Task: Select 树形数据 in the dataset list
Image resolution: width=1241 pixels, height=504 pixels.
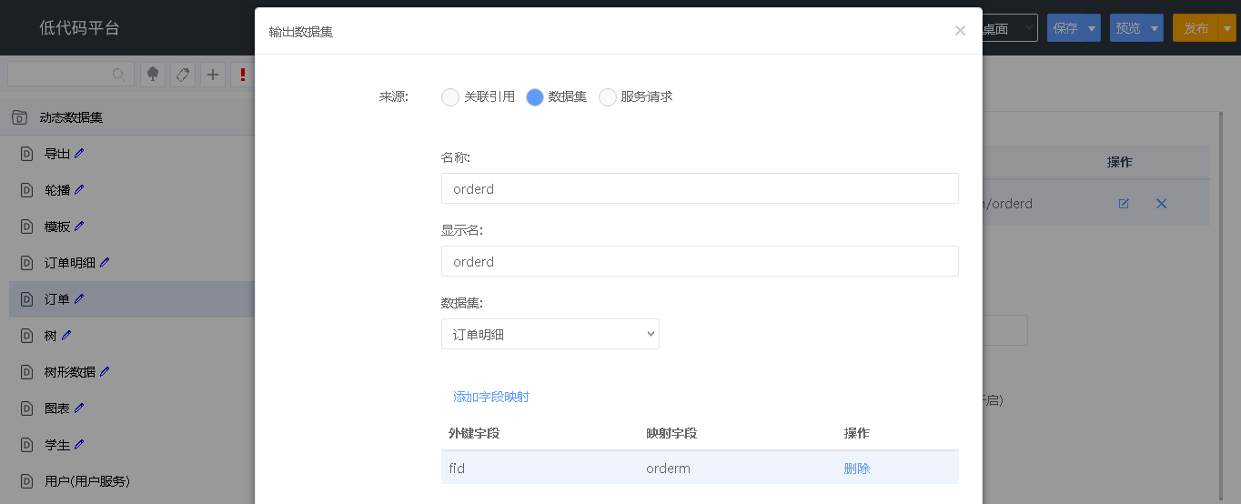Action: click(x=69, y=372)
